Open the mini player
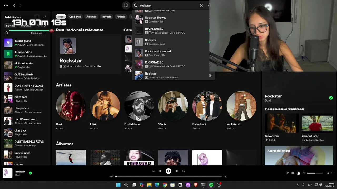The width and height of the screenshot is (337, 189). pyautogui.click(x=327, y=173)
